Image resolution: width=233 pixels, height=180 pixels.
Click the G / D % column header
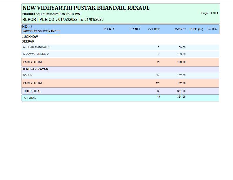(212, 29)
